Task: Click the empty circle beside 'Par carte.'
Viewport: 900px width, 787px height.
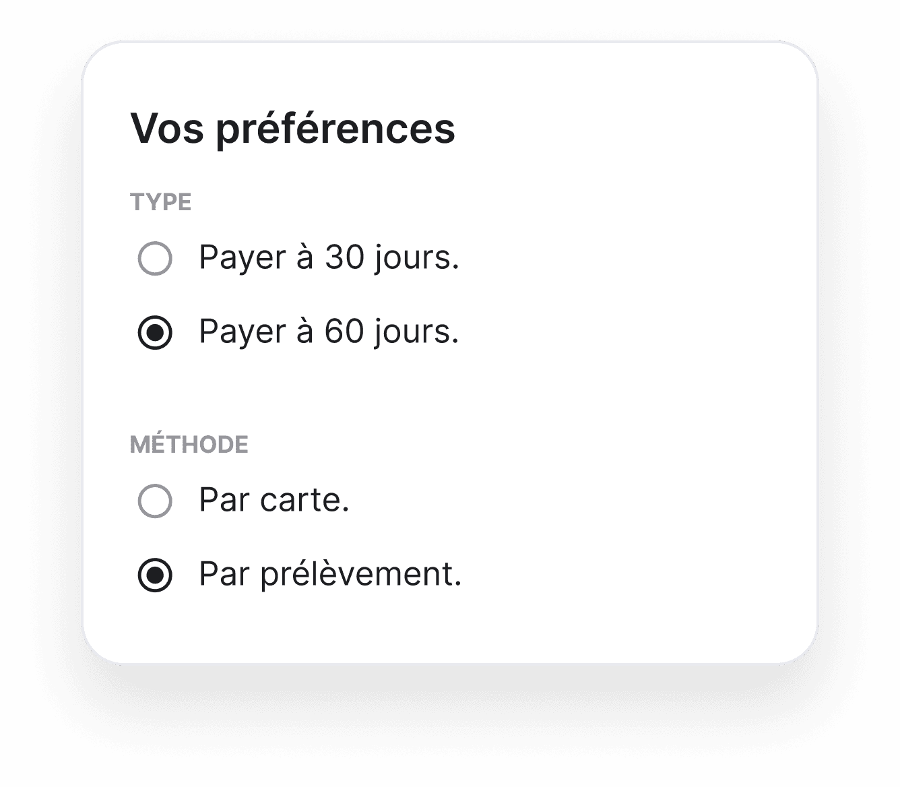Action: click(155, 501)
